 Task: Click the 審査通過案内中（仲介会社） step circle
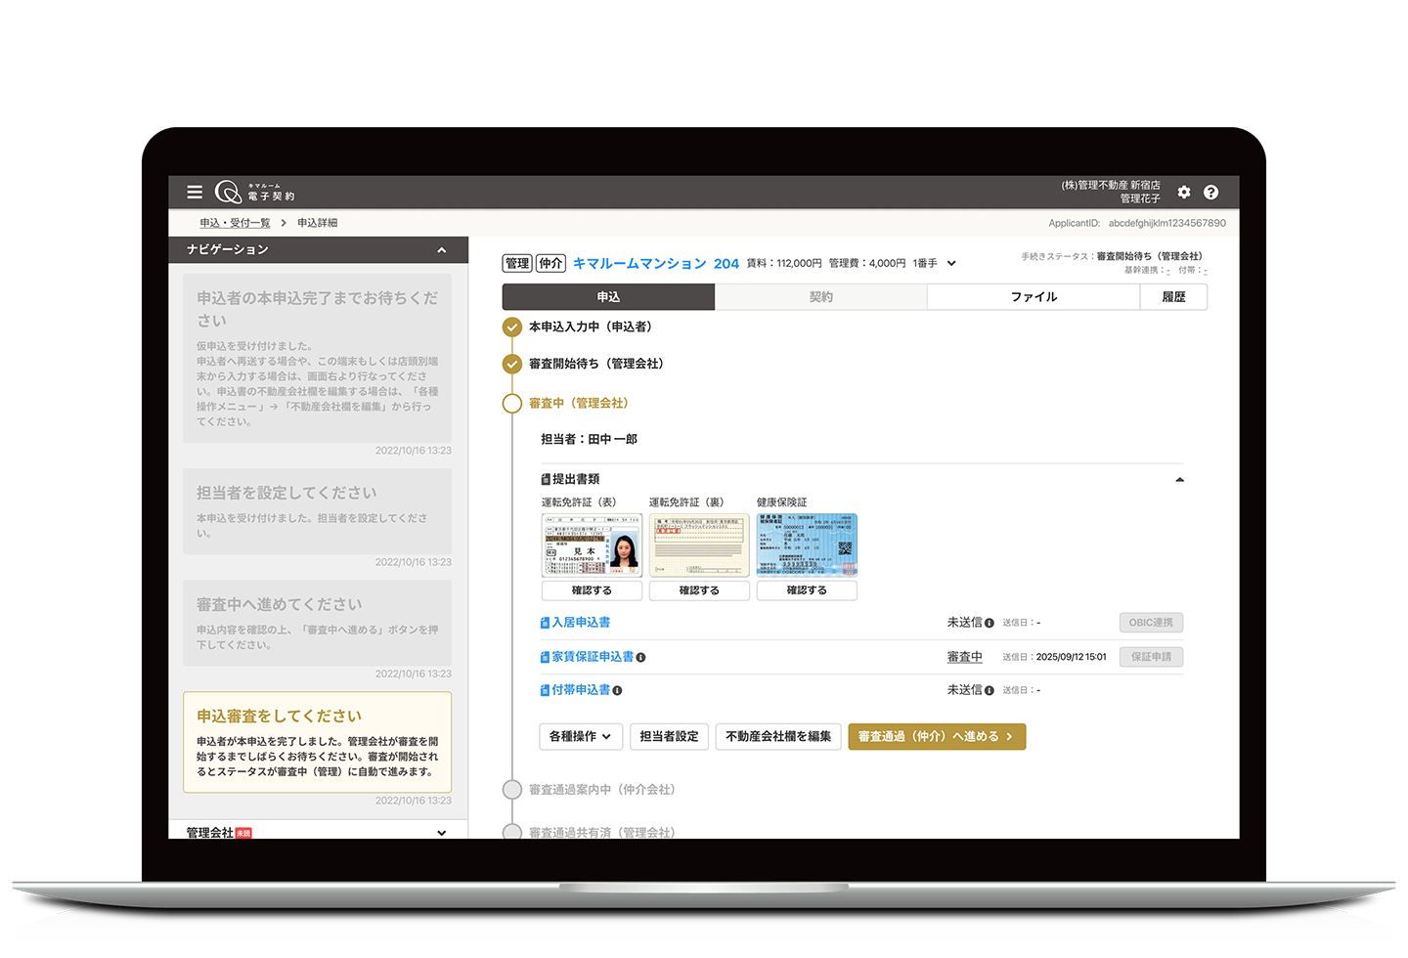click(x=512, y=790)
